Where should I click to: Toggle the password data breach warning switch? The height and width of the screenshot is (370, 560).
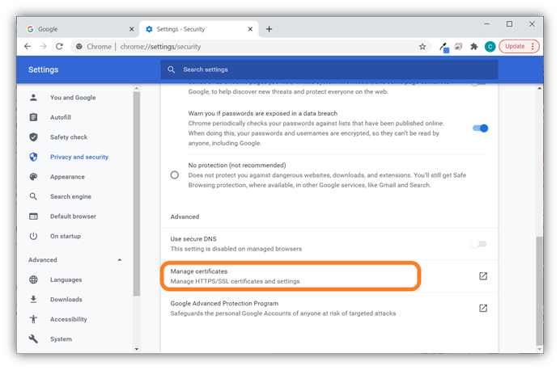[481, 128]
